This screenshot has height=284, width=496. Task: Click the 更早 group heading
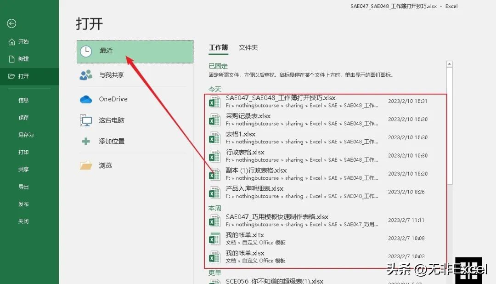tap(215, 273)
